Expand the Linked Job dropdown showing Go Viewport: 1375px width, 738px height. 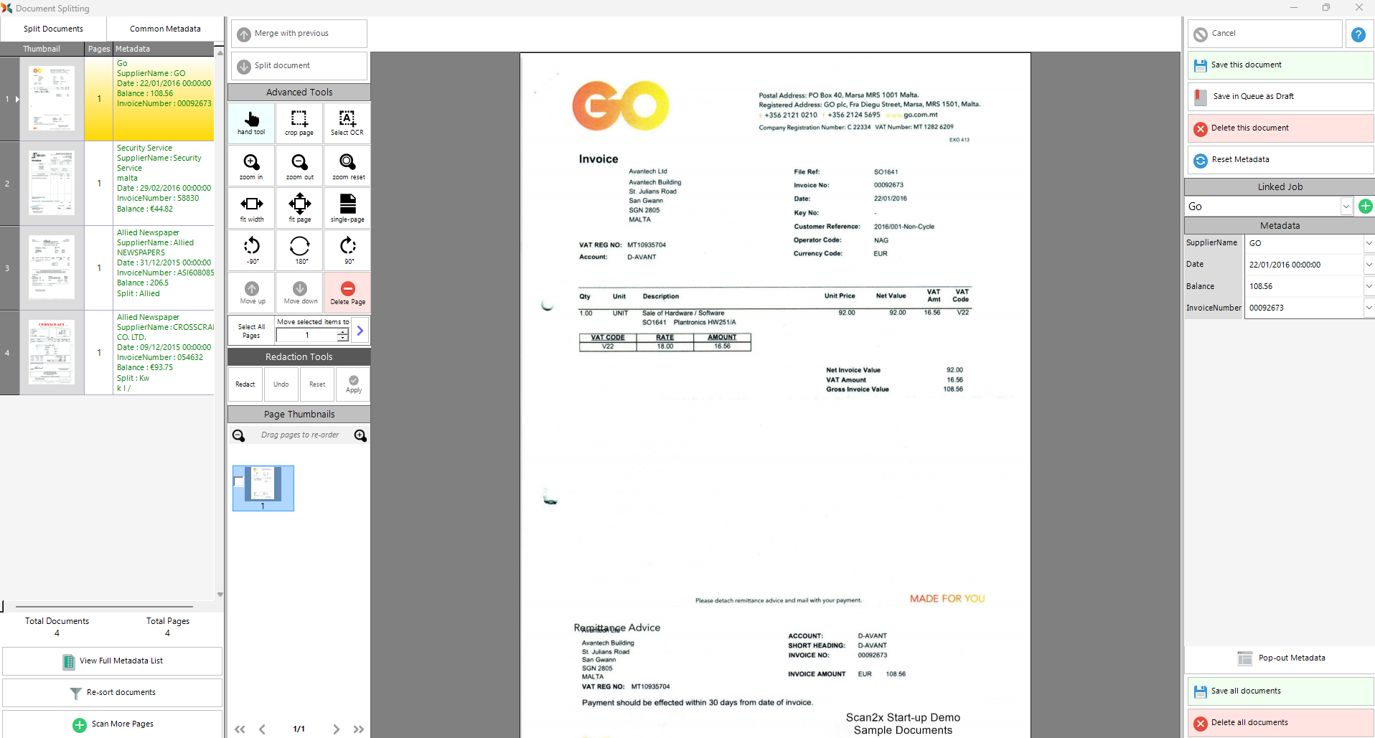click(1346, 207)
